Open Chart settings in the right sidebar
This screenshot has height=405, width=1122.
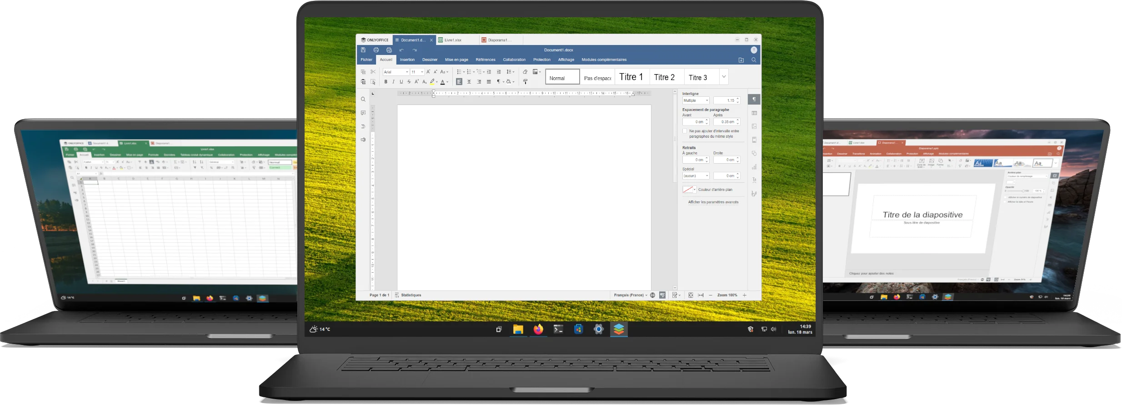754,167
